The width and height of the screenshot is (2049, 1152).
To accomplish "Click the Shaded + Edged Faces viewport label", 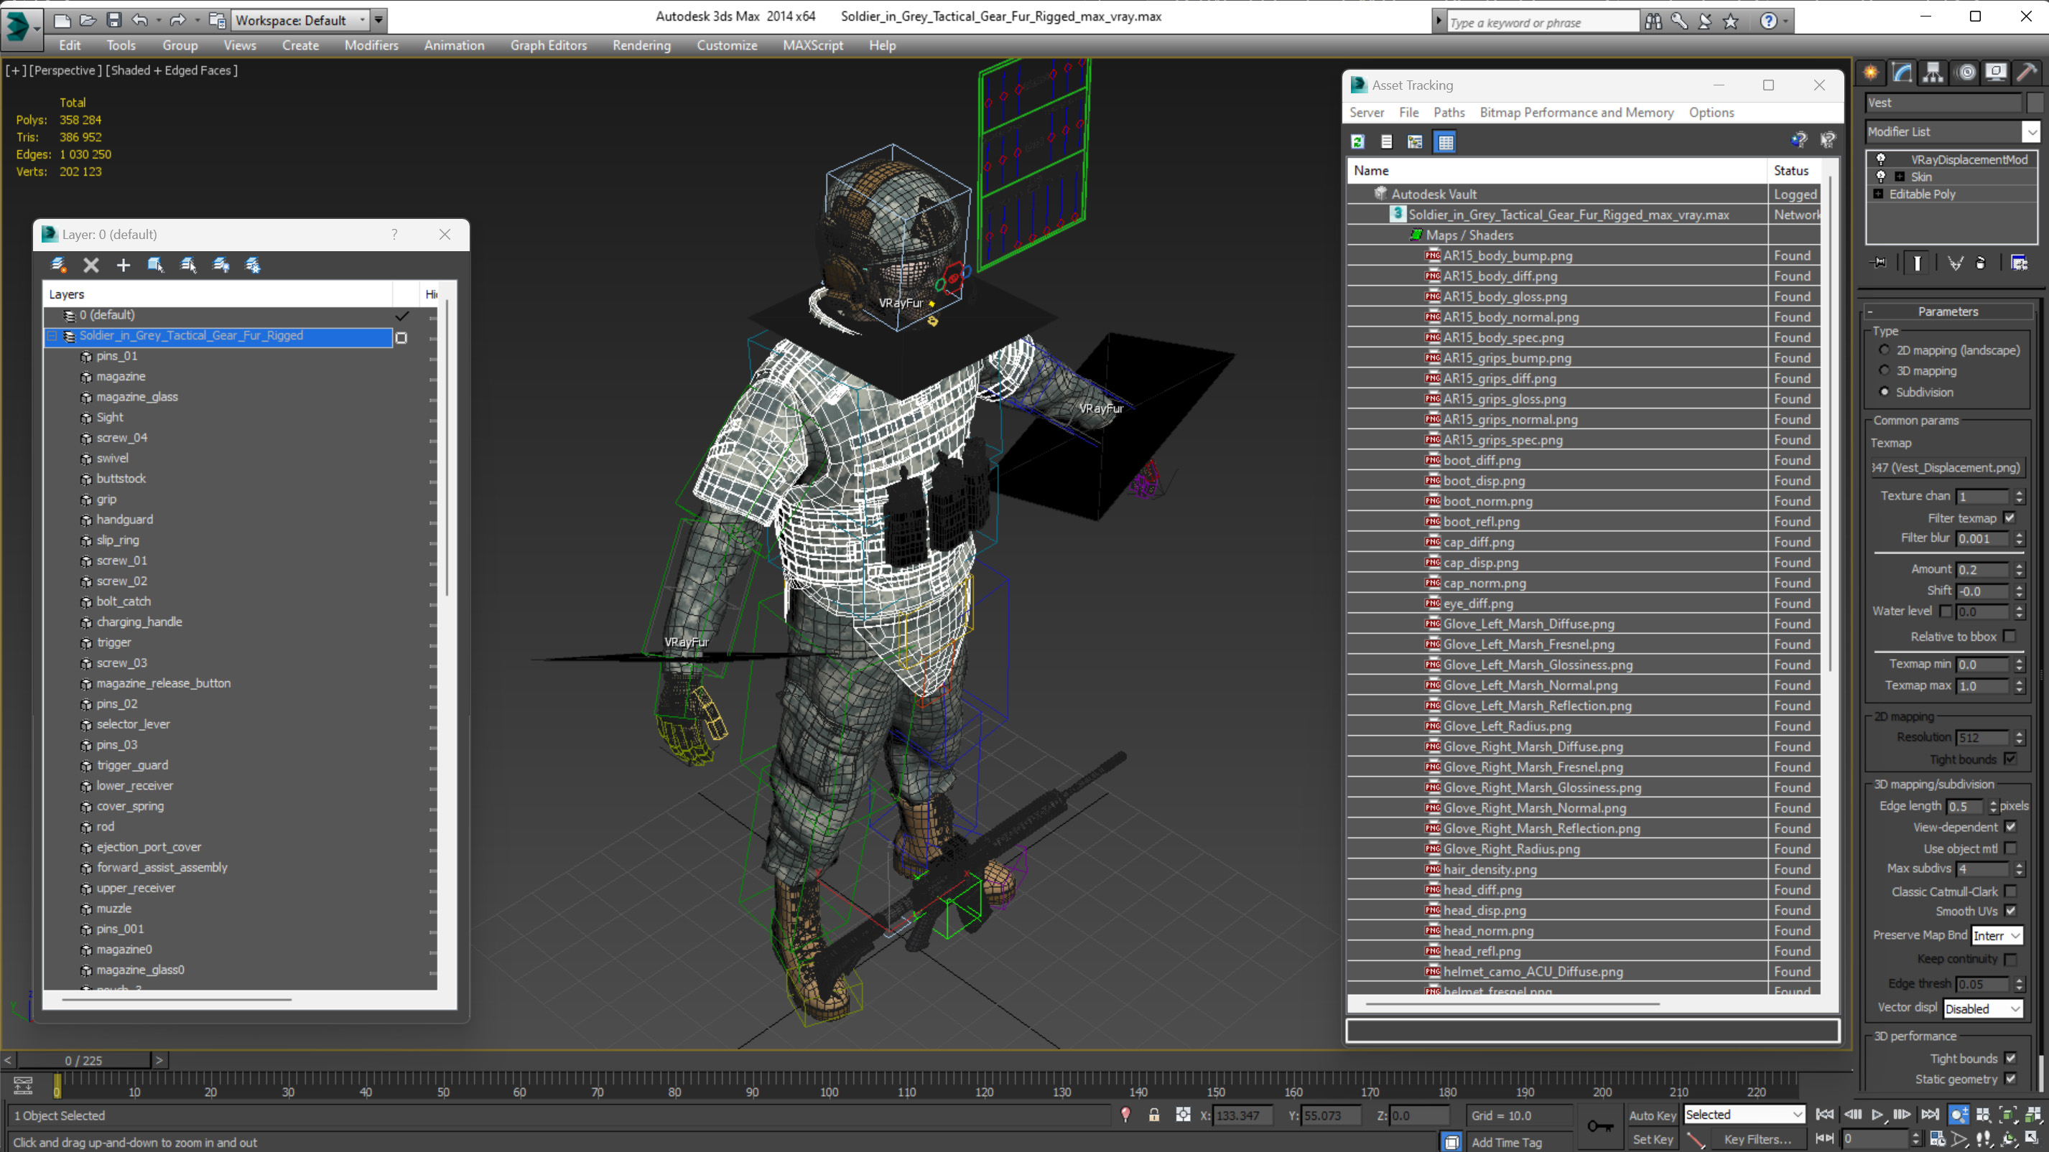I will tap(172, 70).
